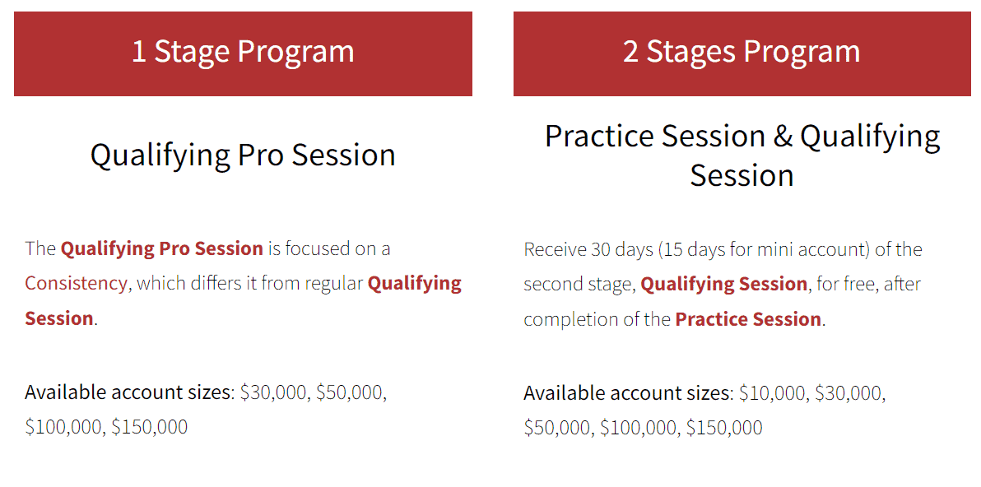
Task: Select $10,000 size under 2 Stages Program
Action: coord(771,394)
